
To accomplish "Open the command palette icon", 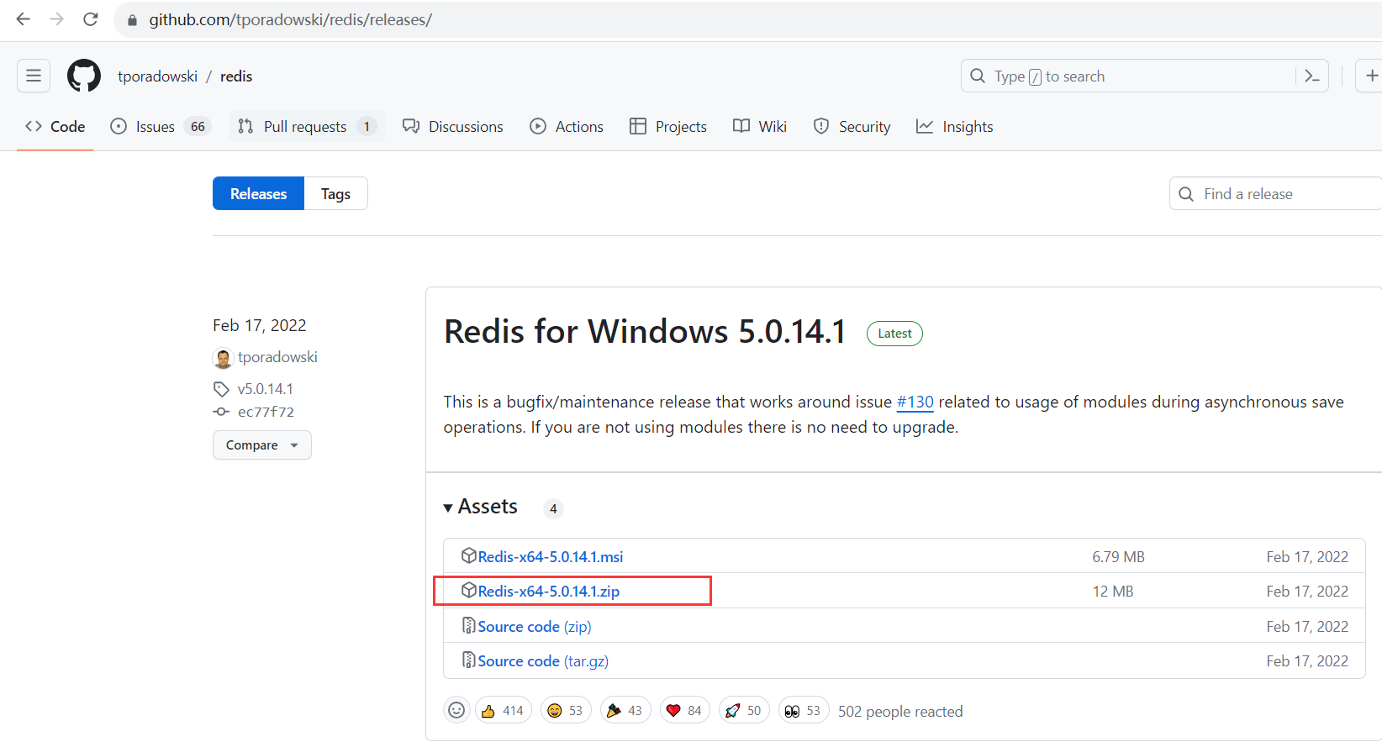I will pos(1311,76).
